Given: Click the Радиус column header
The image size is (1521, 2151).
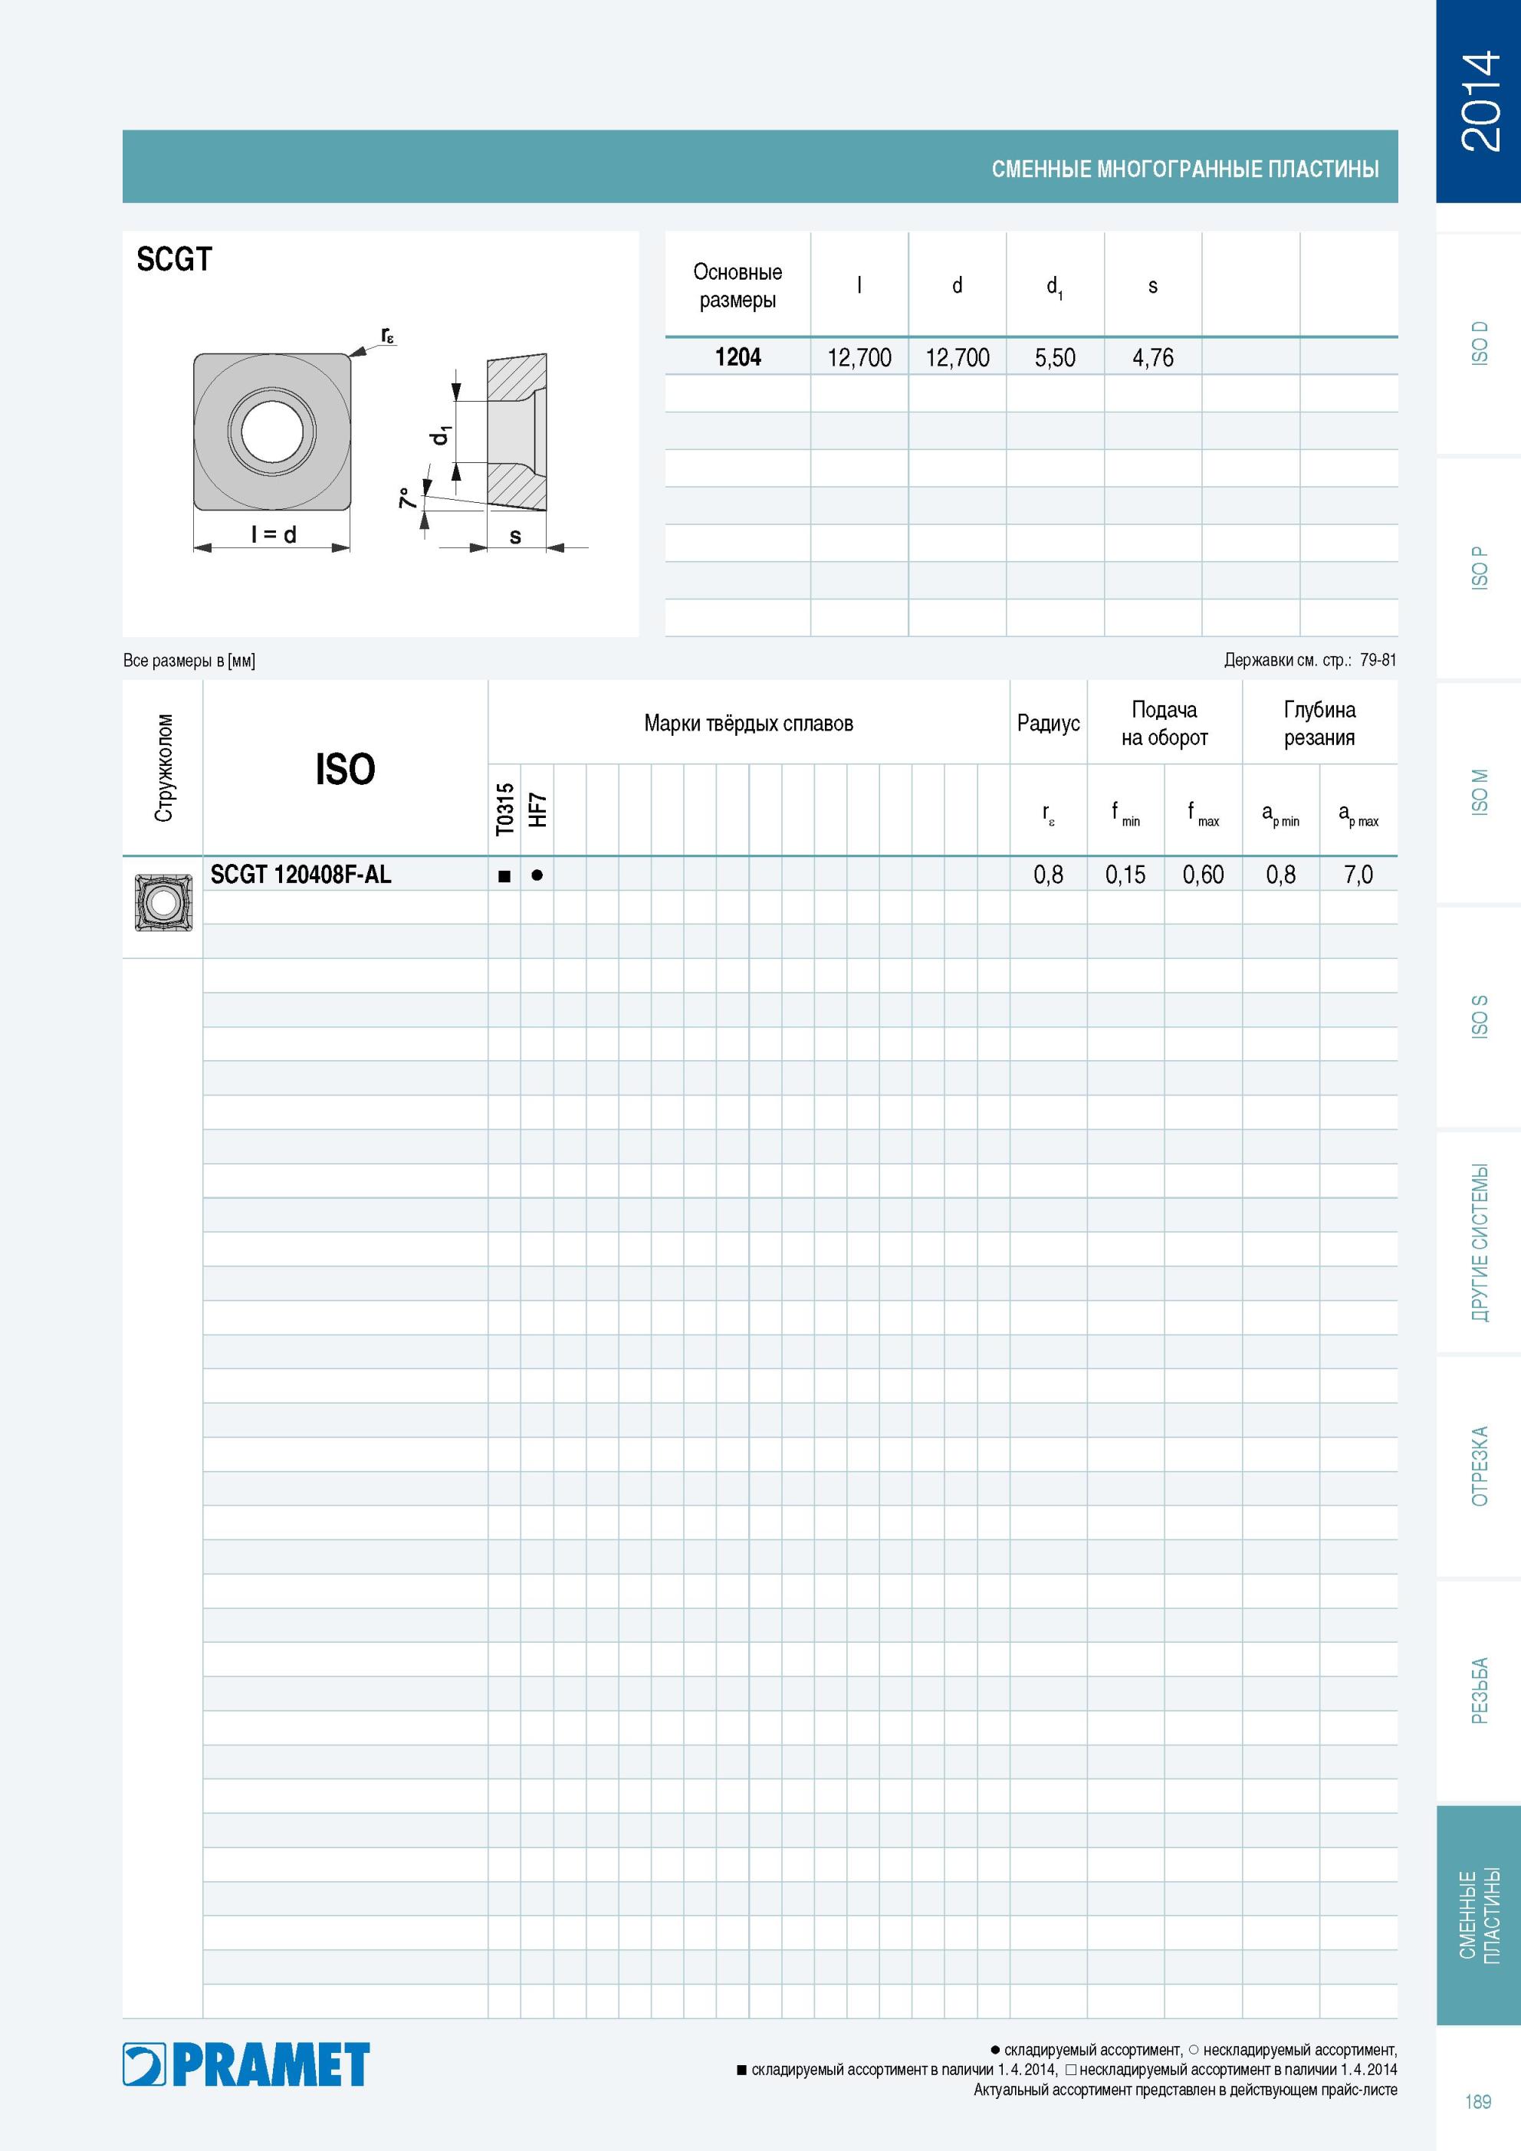Looking at the screenshot, I should [1049, 723].
